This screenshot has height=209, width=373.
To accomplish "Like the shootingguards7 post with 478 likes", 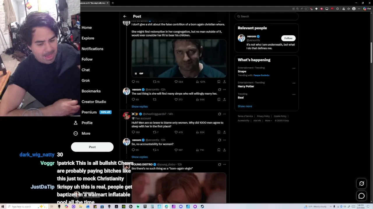I will click(179, 132).
